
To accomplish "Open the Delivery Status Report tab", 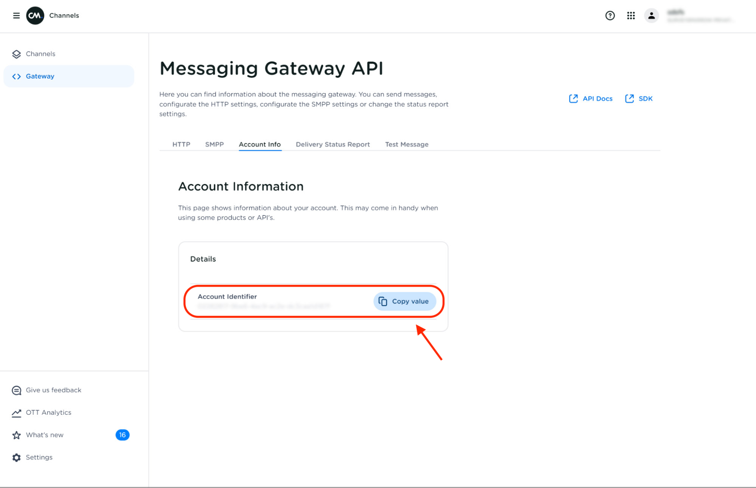I will coord(332,144).
